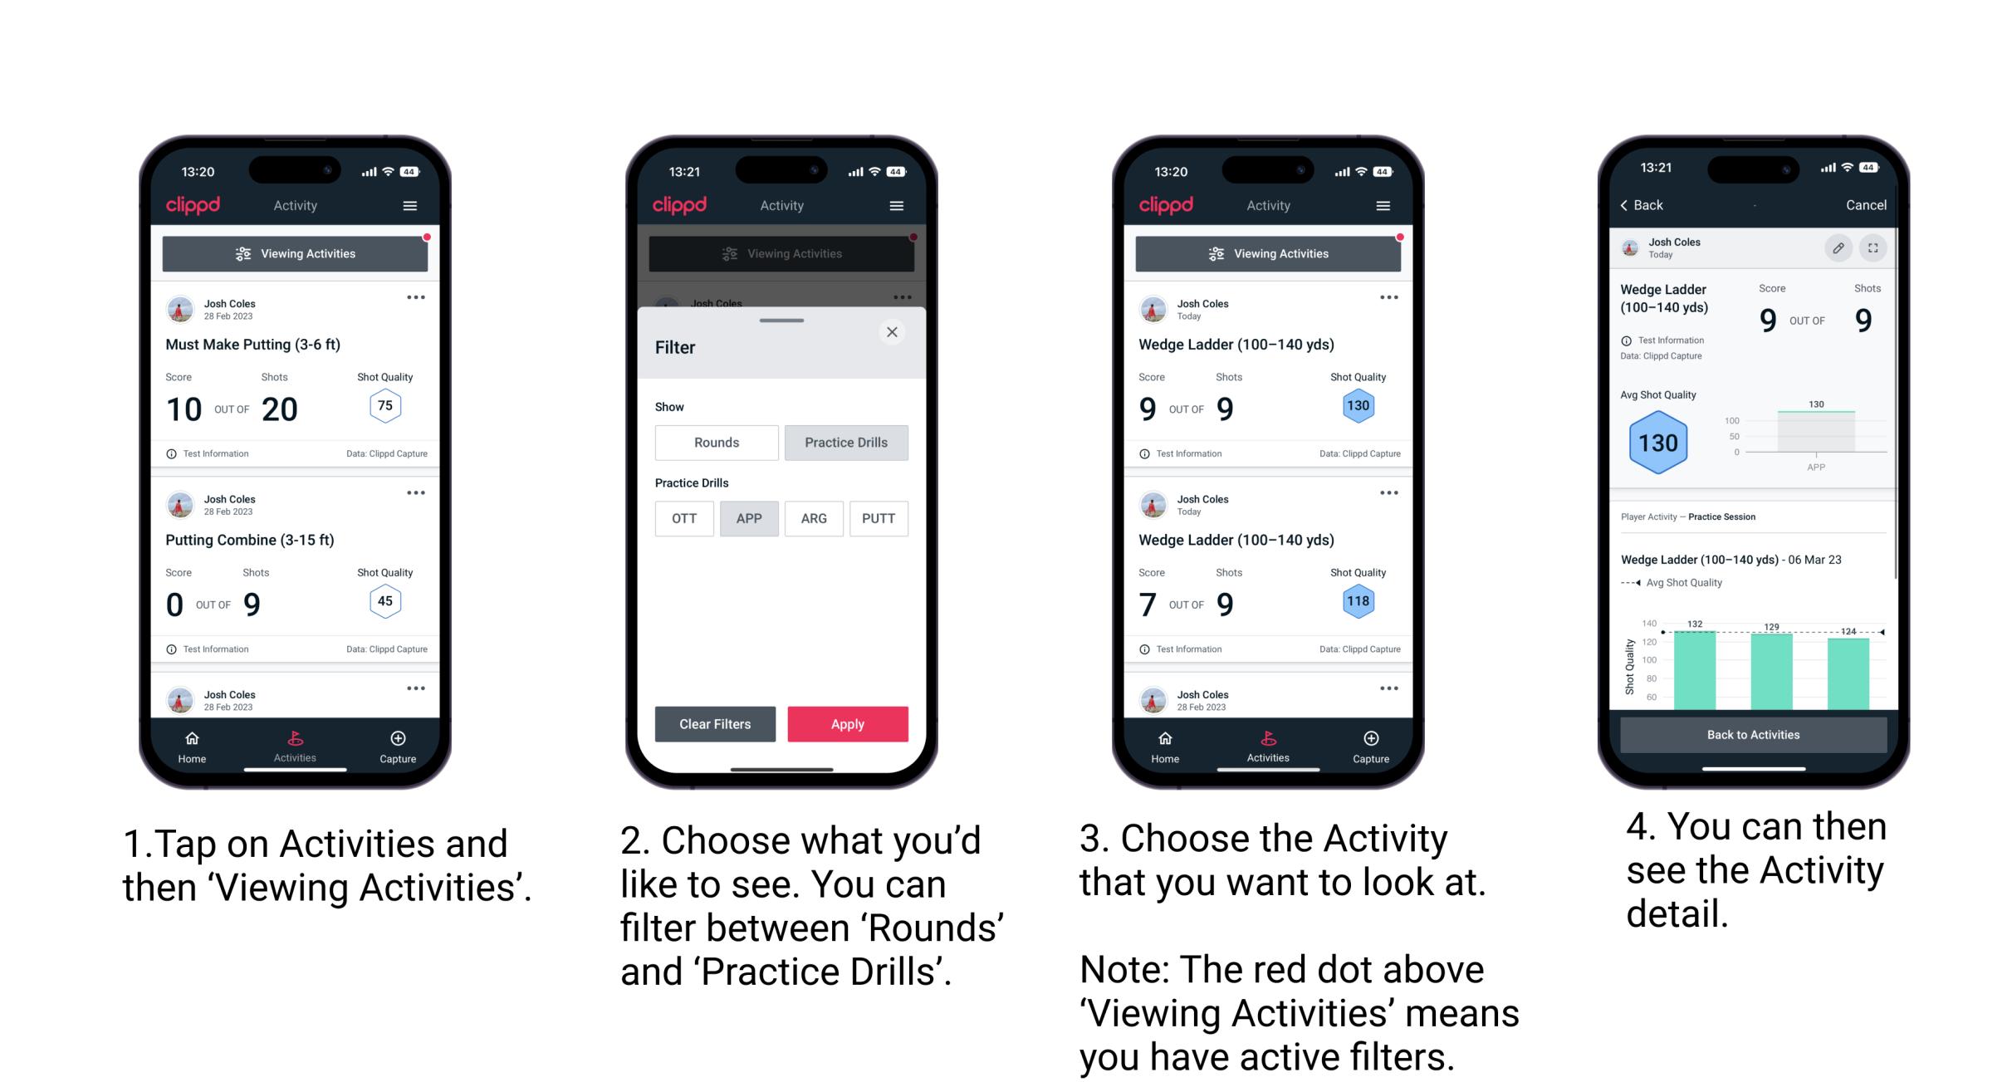
Task: Select the 'Practice Drills' toggle button
Action: [848, 443]
